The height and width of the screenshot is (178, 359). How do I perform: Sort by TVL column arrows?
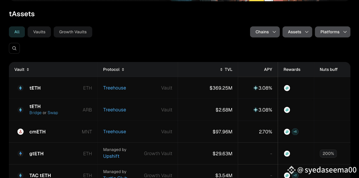point(221,69)
